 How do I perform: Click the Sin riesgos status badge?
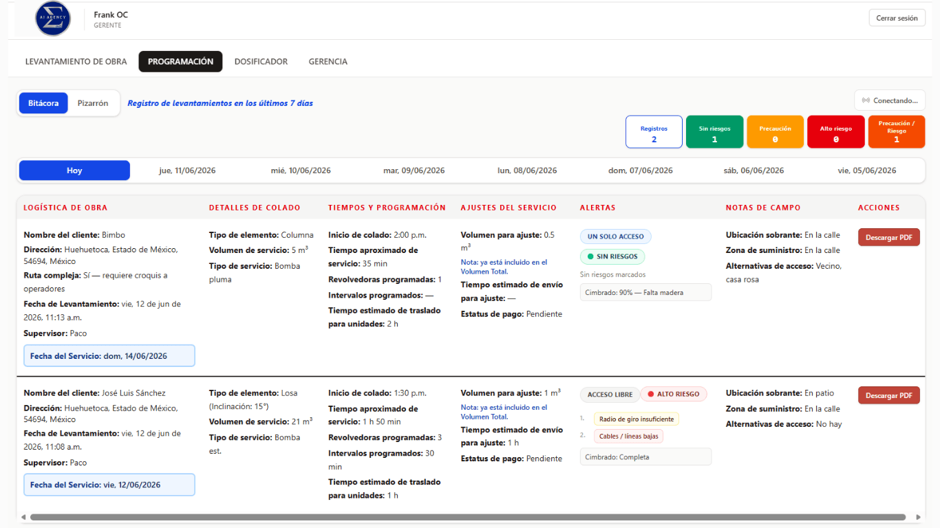pos(612,257)
